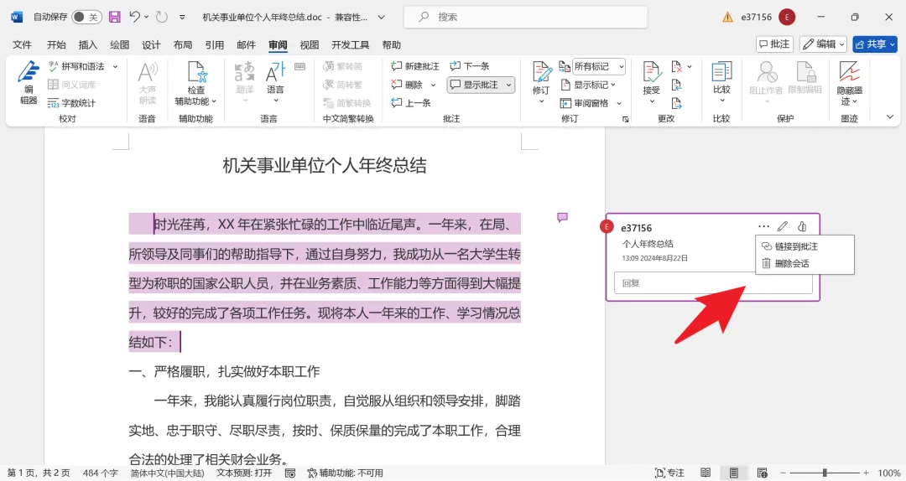
Task: Click the Undo arrow icon
Action: (134, 17)
